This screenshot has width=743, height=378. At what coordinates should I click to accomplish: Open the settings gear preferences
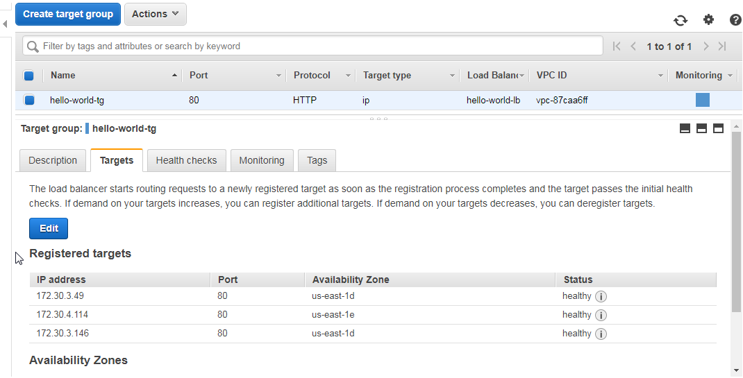pyautogui.click(x=708, y=19)
